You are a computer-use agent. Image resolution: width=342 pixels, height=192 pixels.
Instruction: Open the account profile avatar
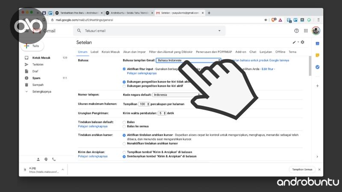pyautogui.click(x=316, y=31)
